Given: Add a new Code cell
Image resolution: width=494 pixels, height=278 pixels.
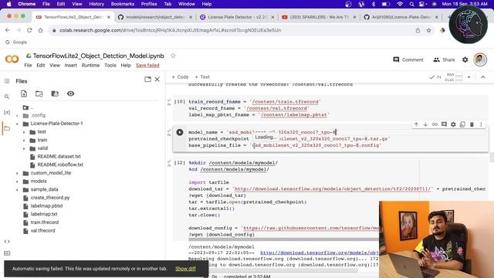Looking at the screenshot, I should click(x=180, y=77).
